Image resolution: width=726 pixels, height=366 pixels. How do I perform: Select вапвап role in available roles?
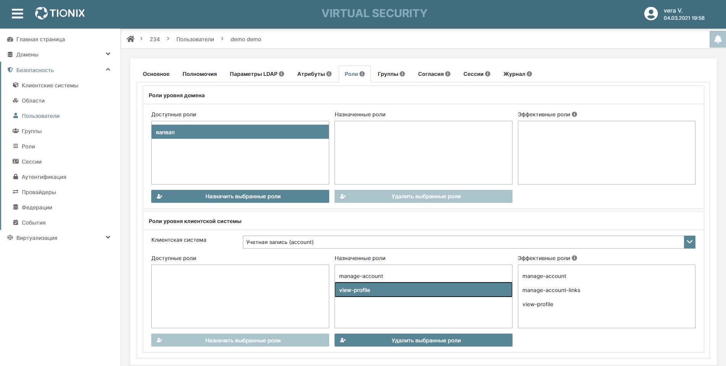pyautogui.click(x=240, y=132)
